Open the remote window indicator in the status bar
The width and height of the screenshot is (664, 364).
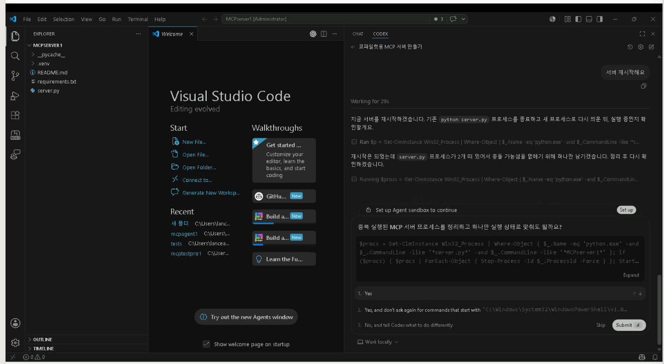pyautogui.click(x=13, y=357)
